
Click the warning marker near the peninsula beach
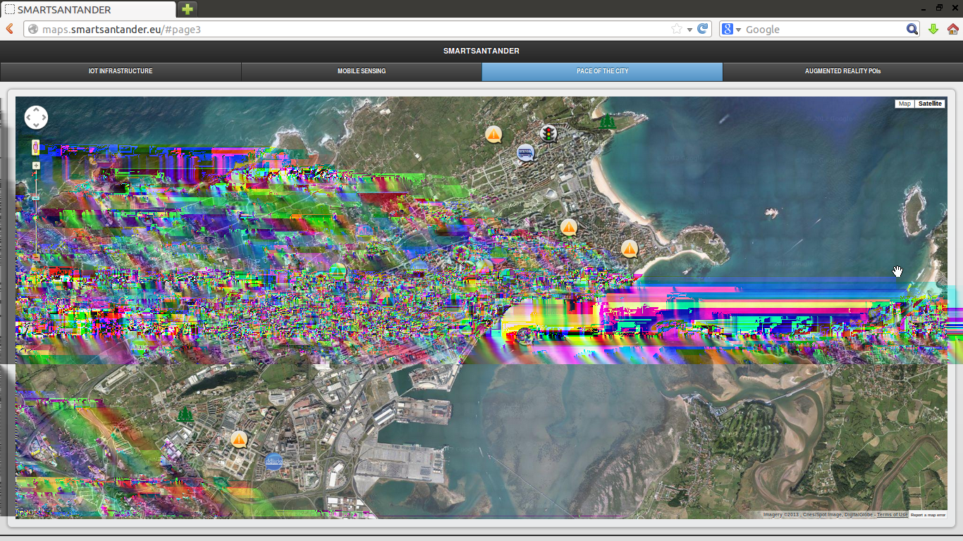click(x=630, y=249)
